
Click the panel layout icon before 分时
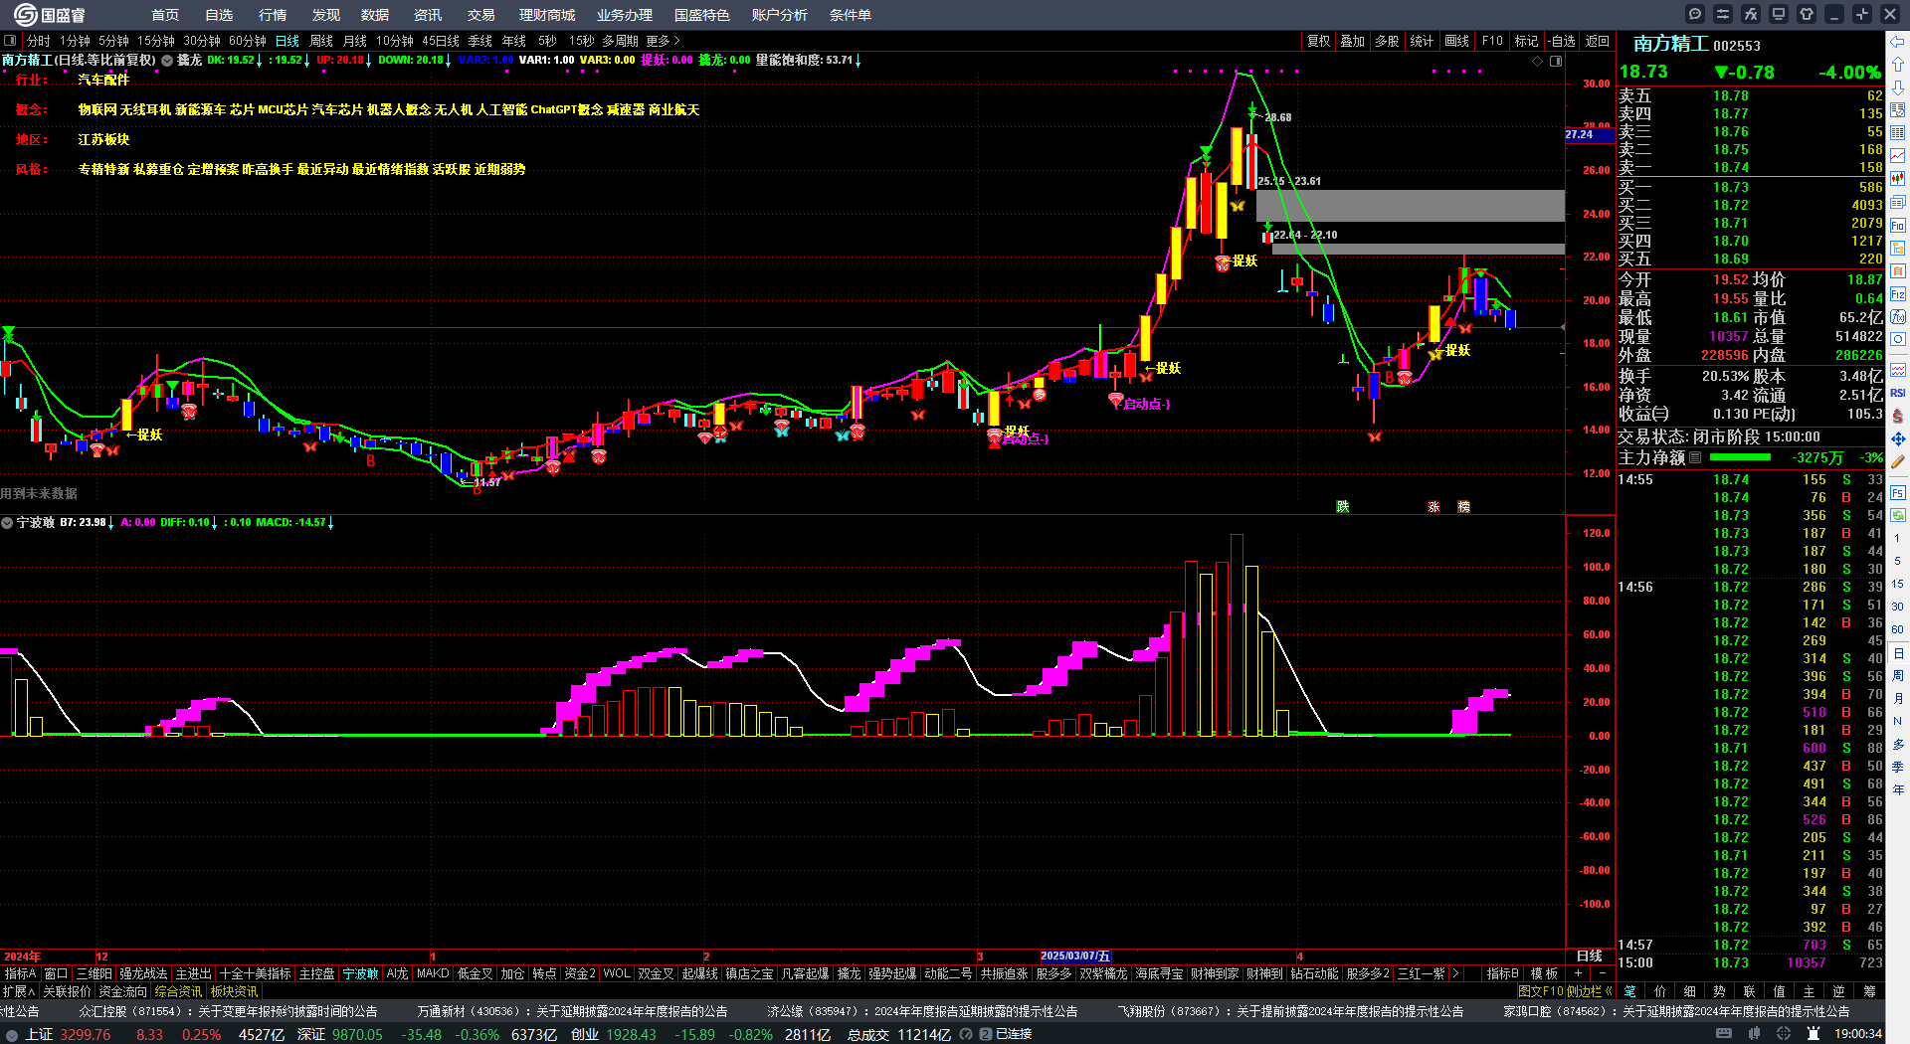click(10, 41)
